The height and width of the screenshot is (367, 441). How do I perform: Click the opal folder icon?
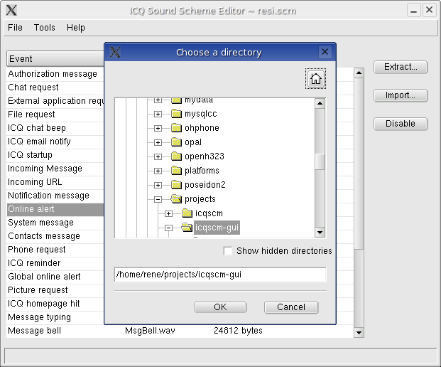176,142
